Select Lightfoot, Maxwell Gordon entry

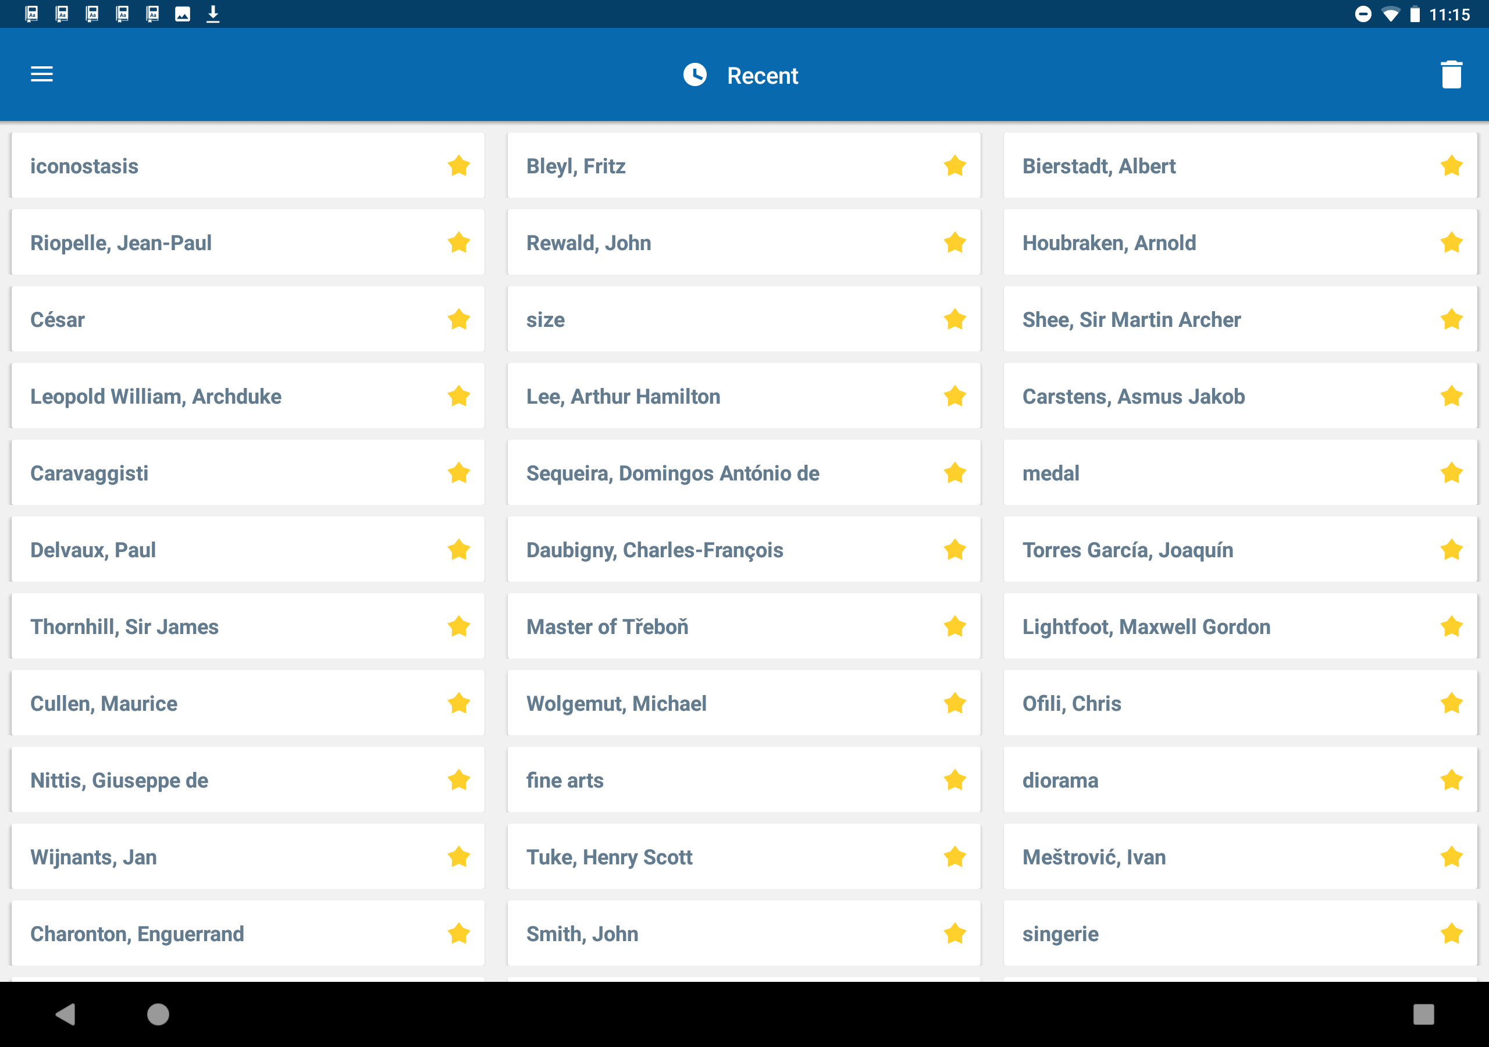1240,626
